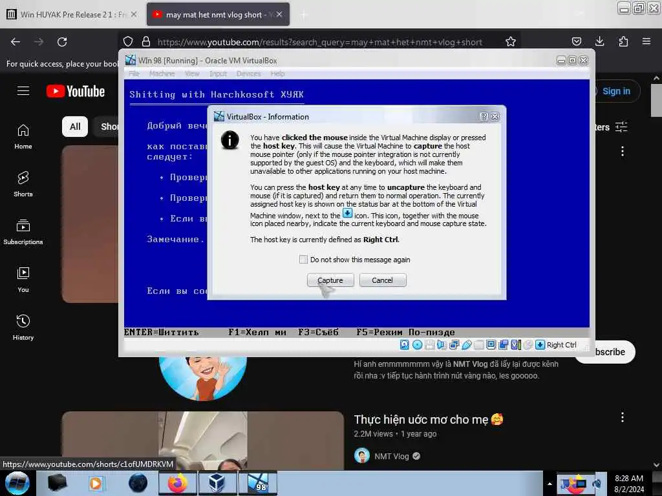
Task: Click the network adapters status icon
Action: pyautogui.click(x=454, y=345)
